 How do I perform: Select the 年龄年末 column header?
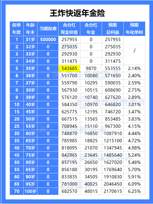tap(30, 29)
